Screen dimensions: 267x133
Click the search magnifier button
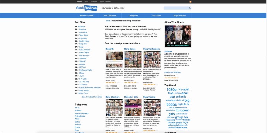190,8
